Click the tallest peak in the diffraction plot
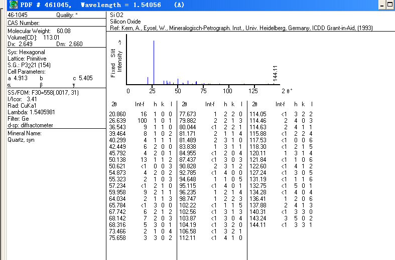 coord(154,62)
